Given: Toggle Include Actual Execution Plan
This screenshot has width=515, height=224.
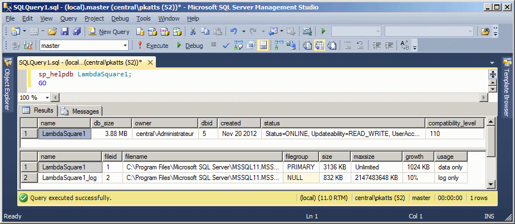Looking at the screenshot, I should click(x=279, y=46).
